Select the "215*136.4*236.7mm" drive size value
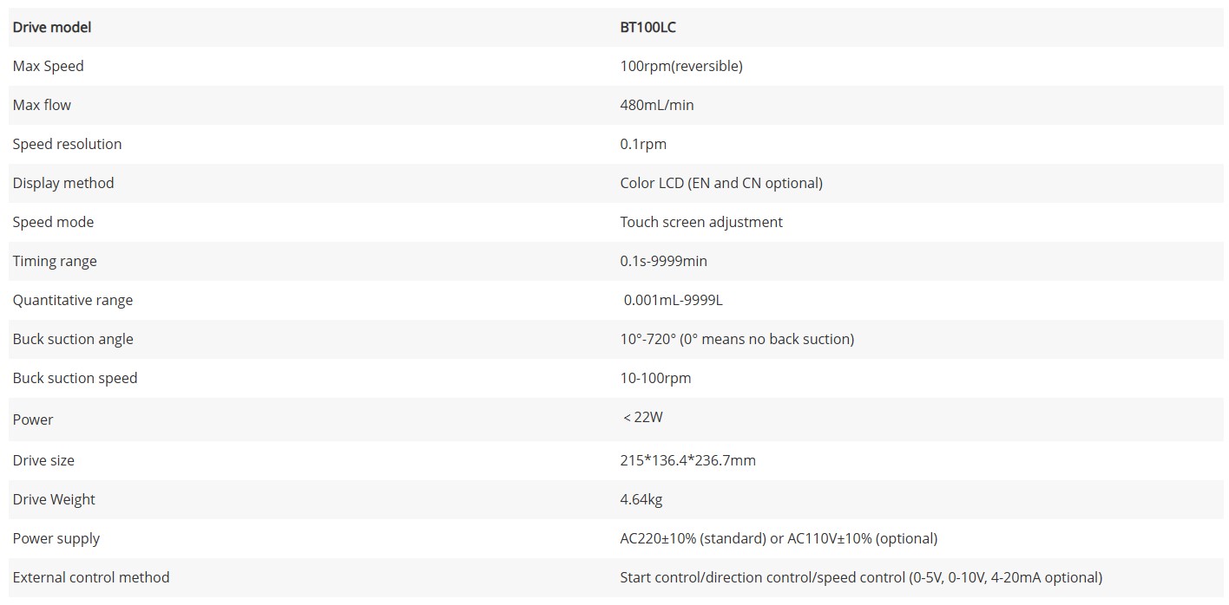Image resolution: width=1229 pixels, height=605 pixels. pyautogui.click(x=687, y=461)
